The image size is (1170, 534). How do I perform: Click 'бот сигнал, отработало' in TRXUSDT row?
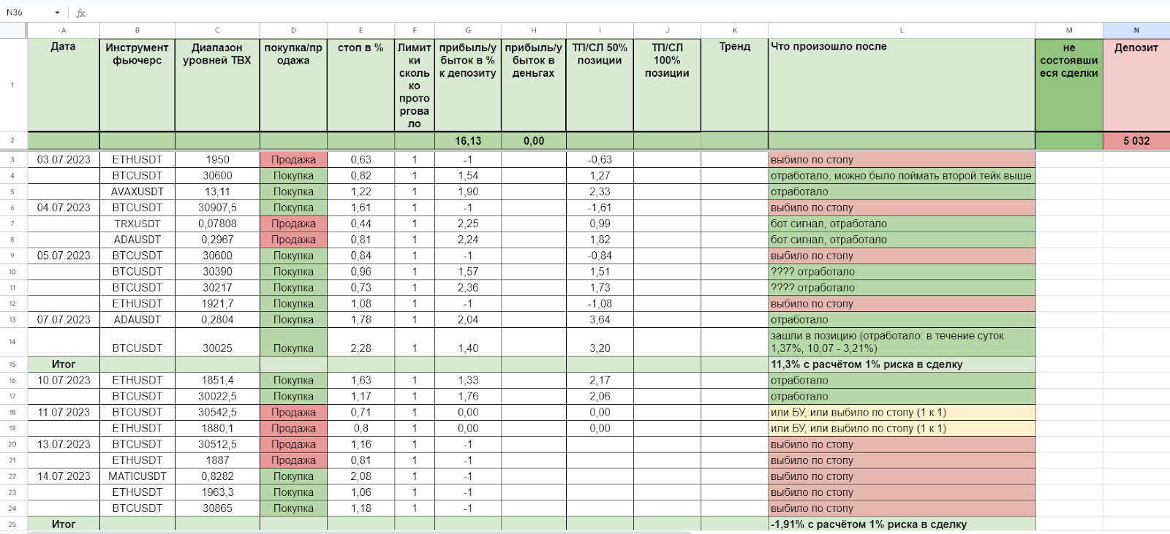click(902, 224)
